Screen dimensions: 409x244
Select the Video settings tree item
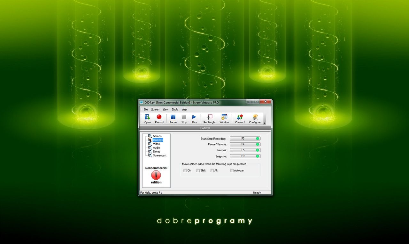156,144
